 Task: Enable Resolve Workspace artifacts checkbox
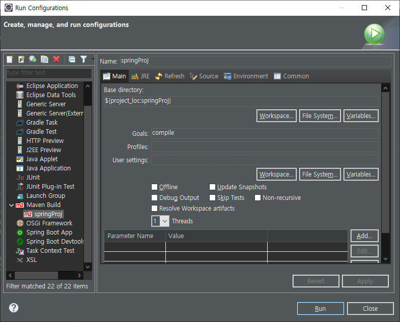154,209
